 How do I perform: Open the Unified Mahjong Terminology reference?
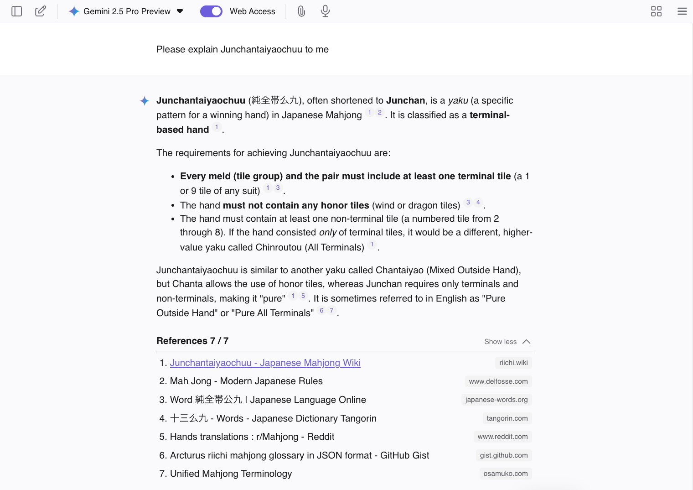point(231,474)
